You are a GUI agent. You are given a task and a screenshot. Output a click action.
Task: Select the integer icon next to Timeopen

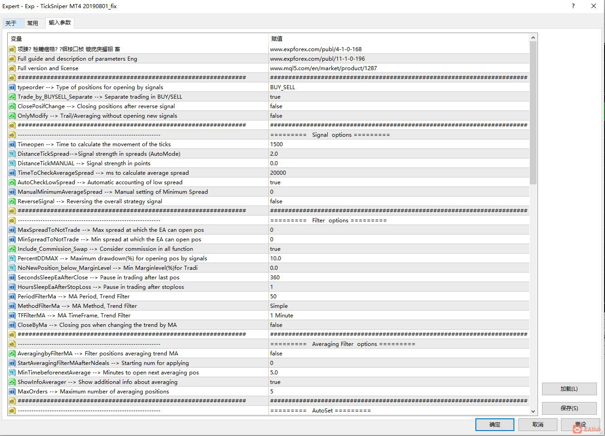pos(12,144)
